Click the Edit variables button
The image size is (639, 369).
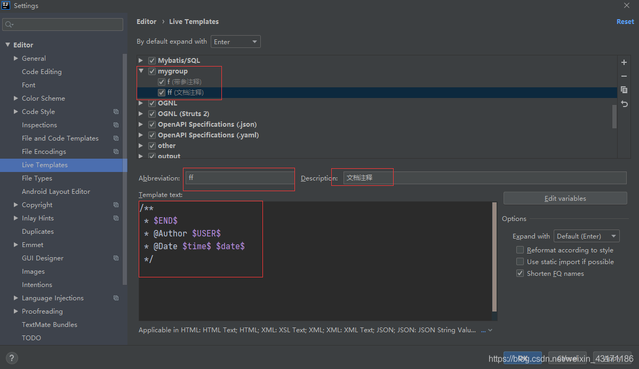click(x=565, y=198)
